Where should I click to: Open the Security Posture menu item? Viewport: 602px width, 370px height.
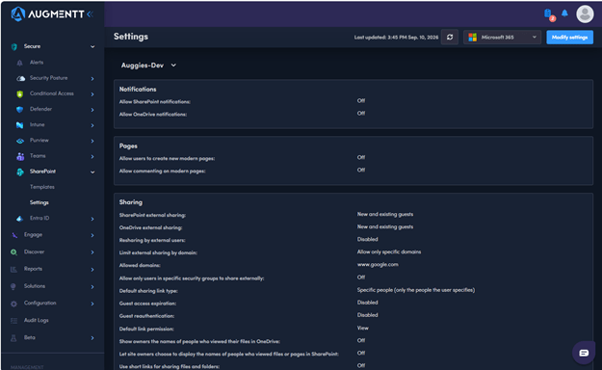pyautogui.click(x=49, y=78)
